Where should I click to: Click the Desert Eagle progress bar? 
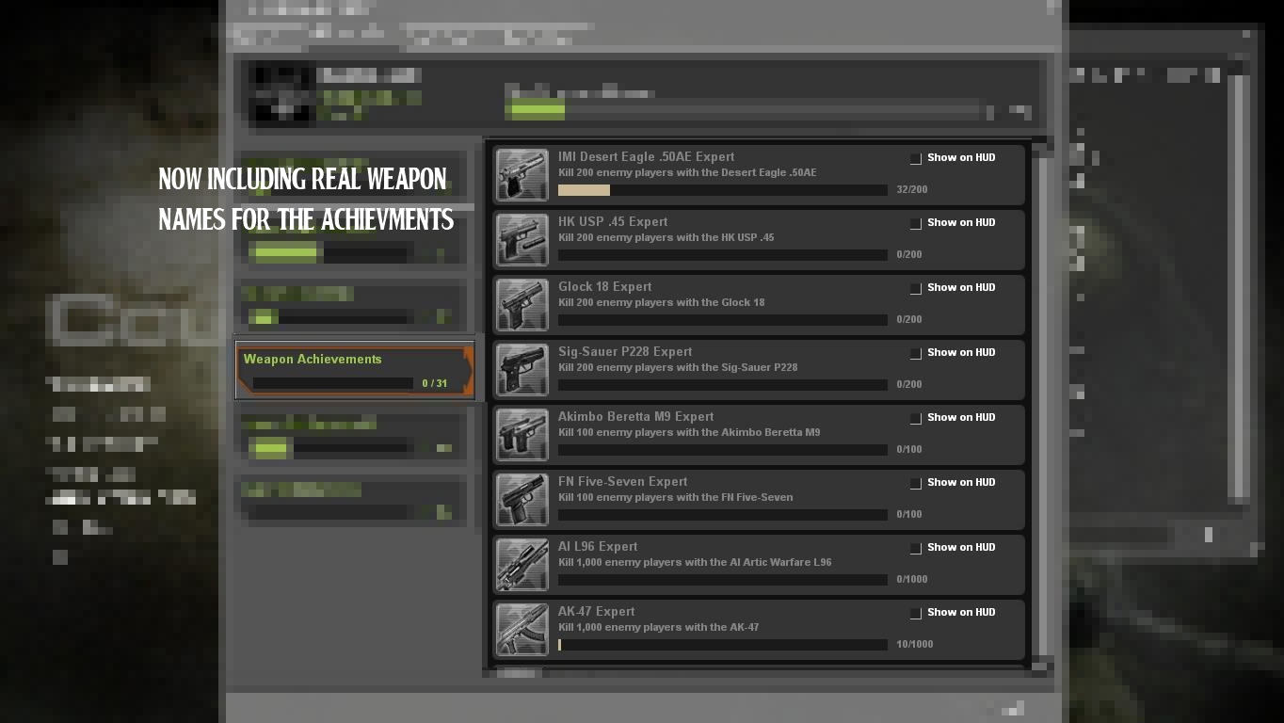click(722, 189)
